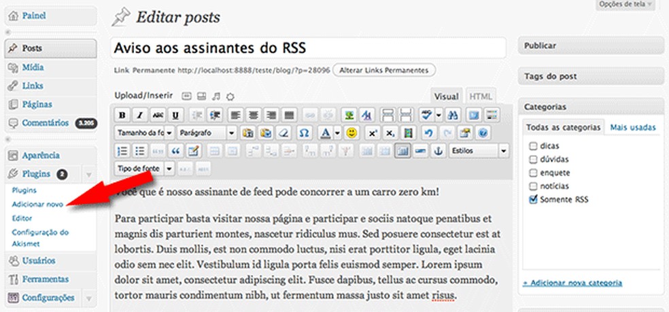669x312 pixels.
Task: Center-align the text
Action: (254, 115)
